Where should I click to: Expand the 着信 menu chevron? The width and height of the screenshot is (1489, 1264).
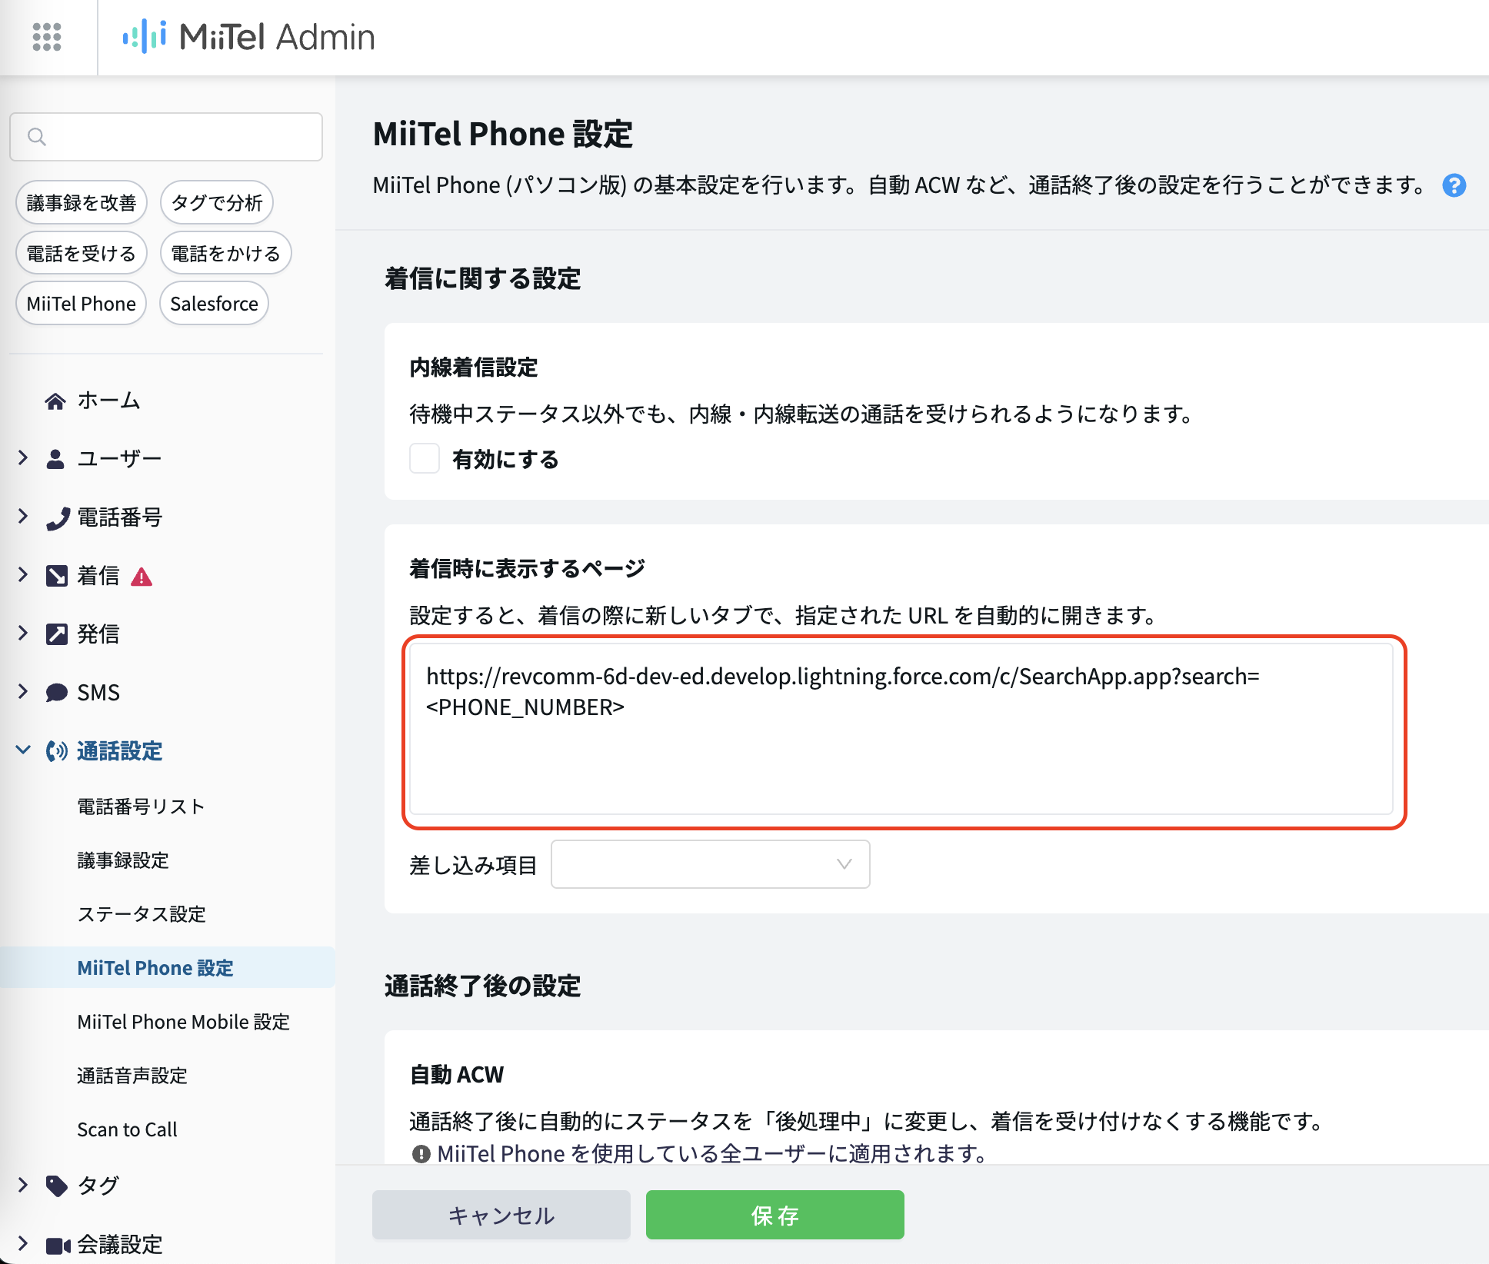[x=23, y=575]
